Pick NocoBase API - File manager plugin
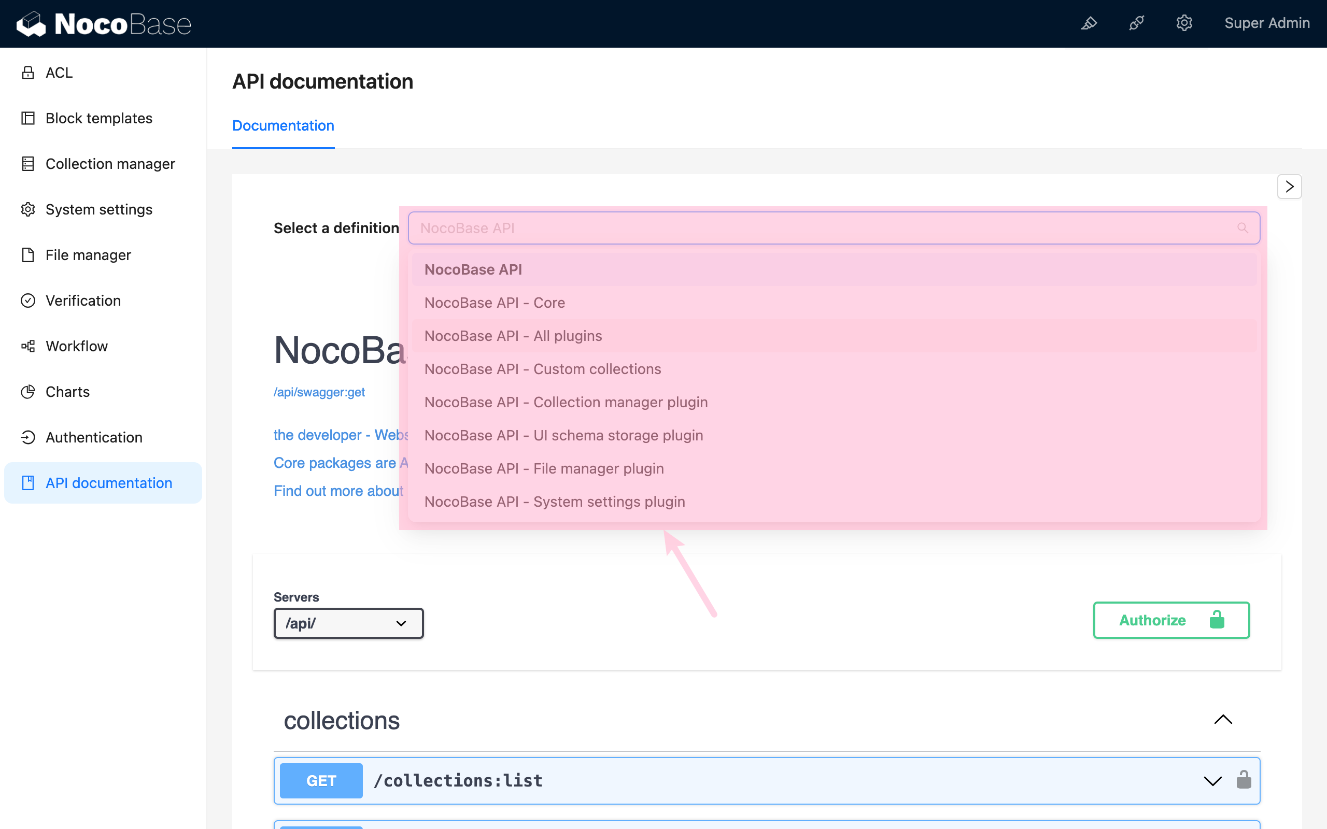 tap(544, 468)
